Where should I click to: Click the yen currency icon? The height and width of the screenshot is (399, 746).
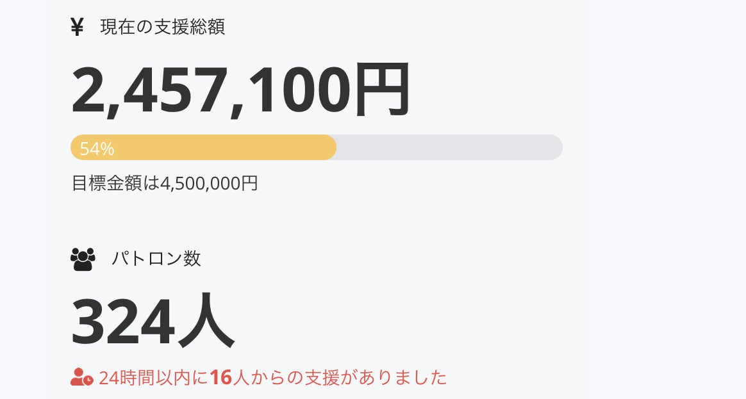tap(77, 28)
